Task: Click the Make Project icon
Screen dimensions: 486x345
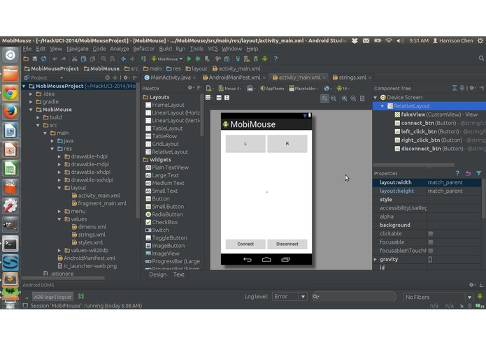Action: pyautogui.click(x=143, y=59)
